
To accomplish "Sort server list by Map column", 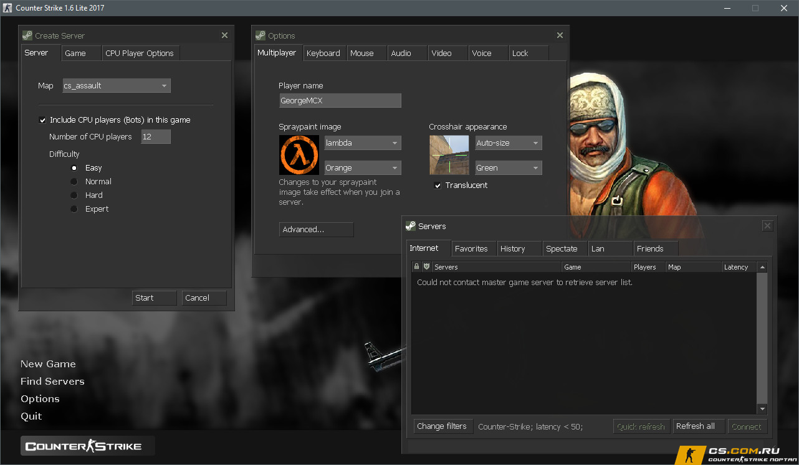I will pos(693,267).
